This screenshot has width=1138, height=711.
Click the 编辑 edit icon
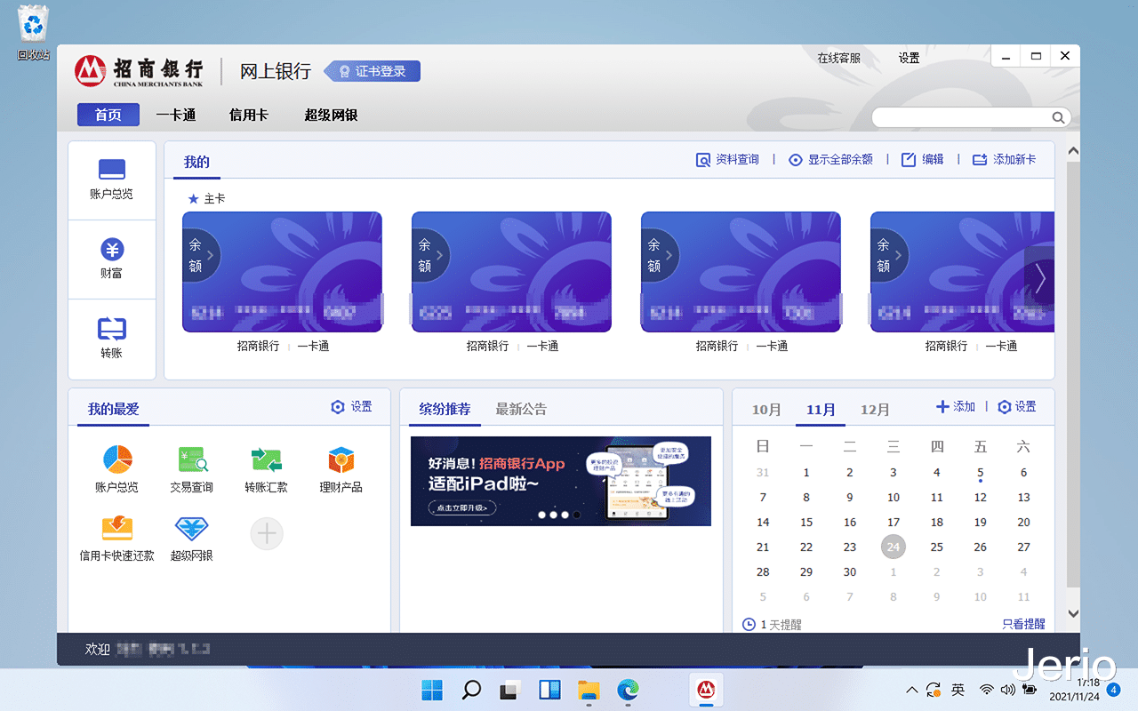click(909, 160)
